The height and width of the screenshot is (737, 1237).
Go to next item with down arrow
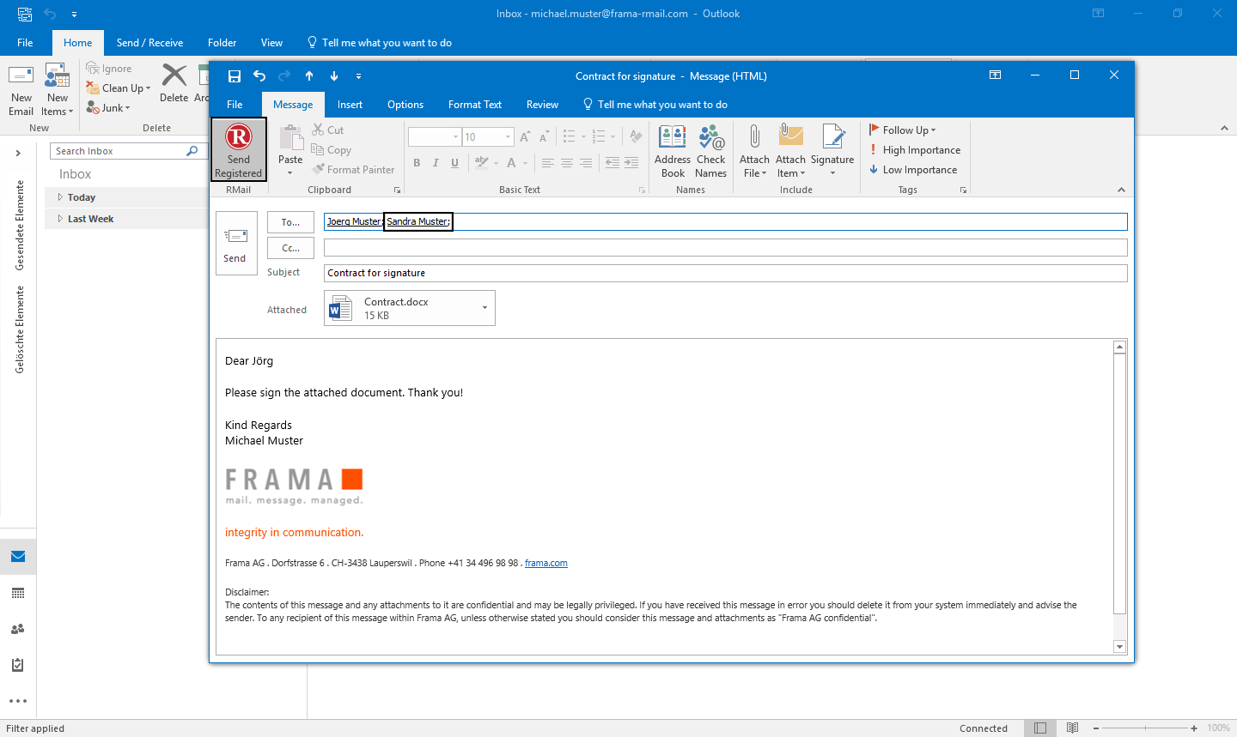coord(334,76)
